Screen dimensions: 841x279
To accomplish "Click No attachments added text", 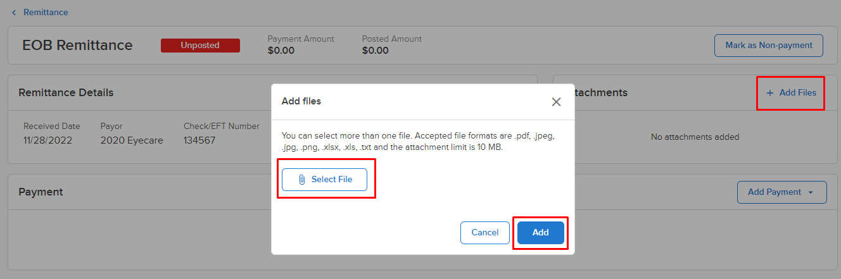I will click(x=695, y=137).
